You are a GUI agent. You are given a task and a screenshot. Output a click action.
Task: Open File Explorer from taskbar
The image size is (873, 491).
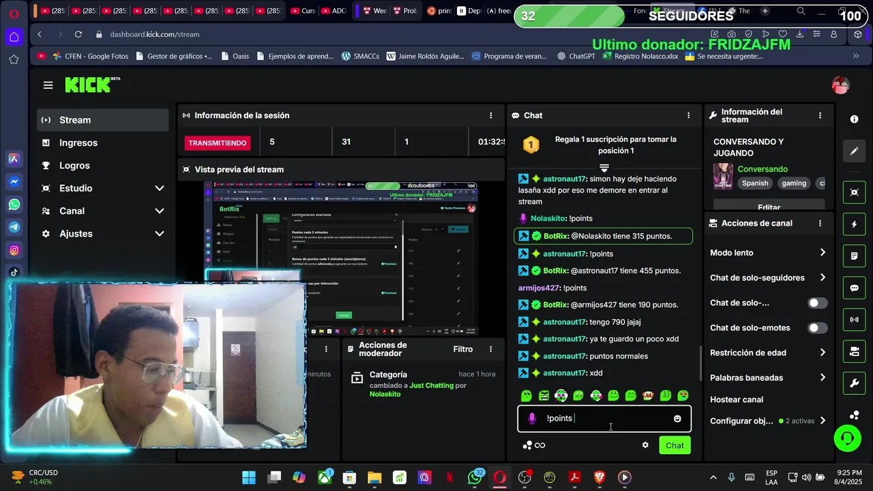[374, 477]
